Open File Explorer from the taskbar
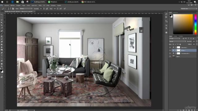The image size is (198, 111). (x=17, y=2)
